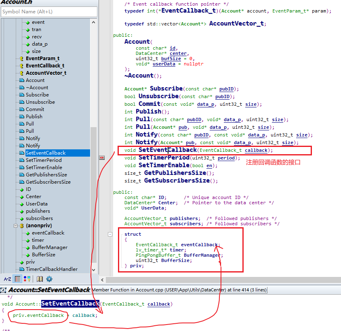Collapse the {anonpriv} struct node

15,226
